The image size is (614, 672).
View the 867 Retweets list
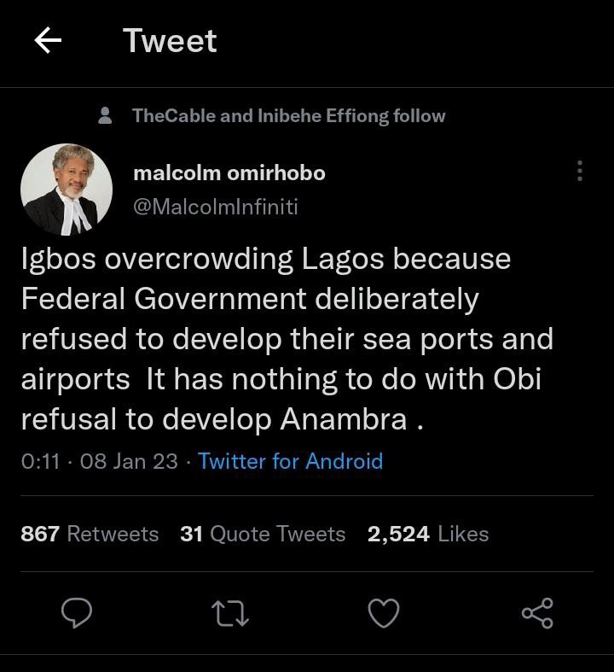click(x=90, y=534)
